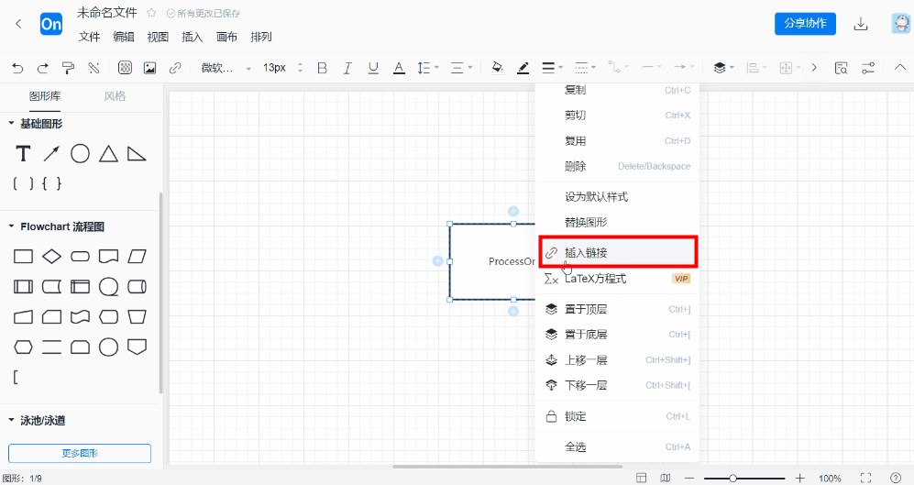Open the layer order dropdown
The width and height of the screenshot is (914, 485).
click(x=723, y=68)
